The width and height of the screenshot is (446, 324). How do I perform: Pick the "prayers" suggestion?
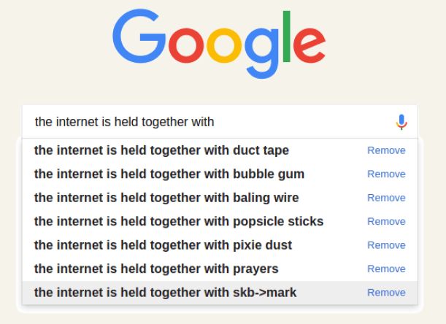[156, 269]
